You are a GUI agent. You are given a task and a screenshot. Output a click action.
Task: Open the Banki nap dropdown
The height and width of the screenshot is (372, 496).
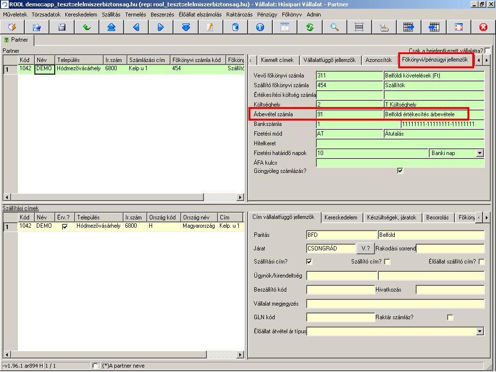[480, 153]
